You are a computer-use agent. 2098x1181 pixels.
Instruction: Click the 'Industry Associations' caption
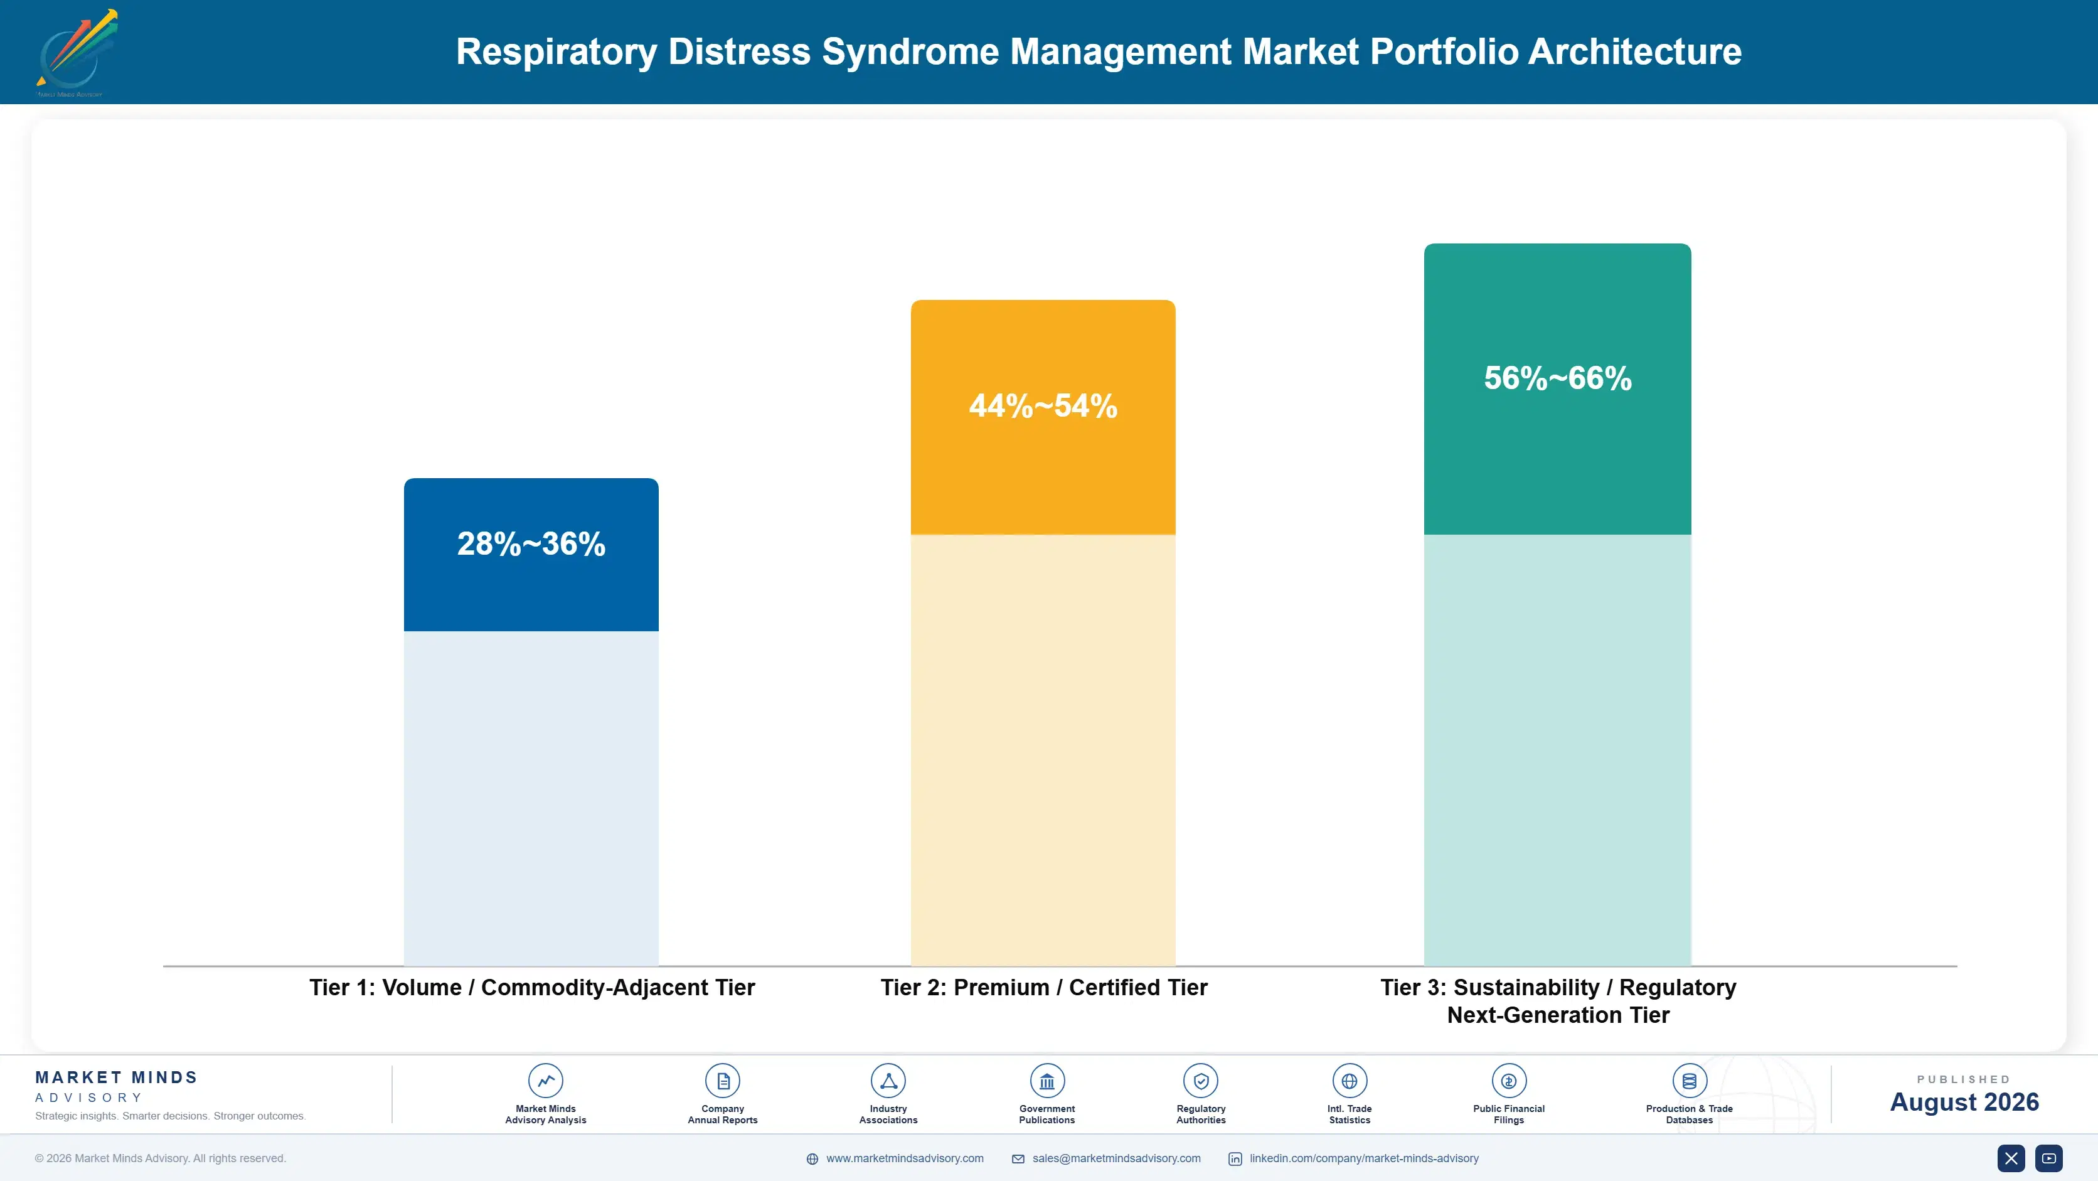(888, 1114)
